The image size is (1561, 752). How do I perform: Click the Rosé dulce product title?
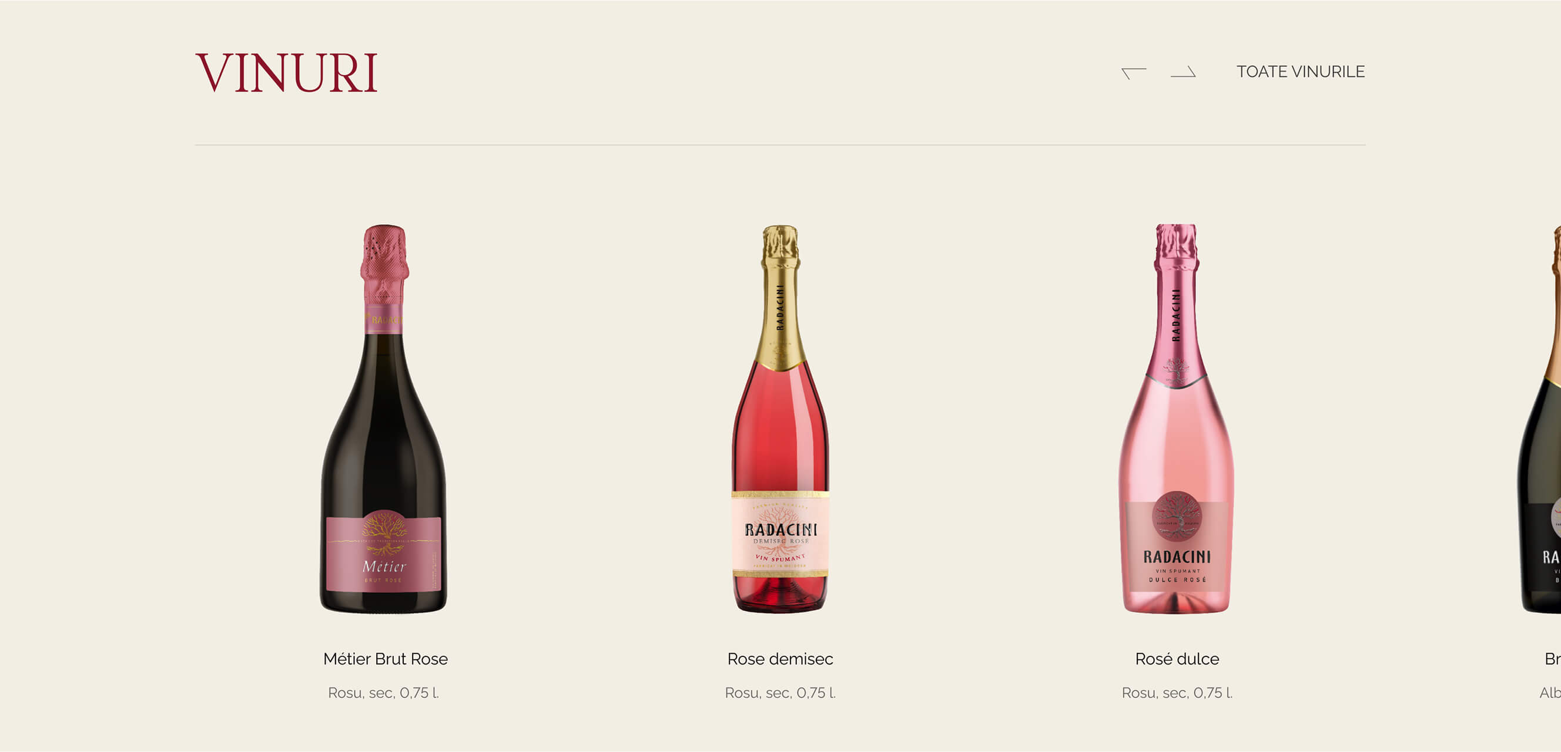click(x=1177, y=659)
